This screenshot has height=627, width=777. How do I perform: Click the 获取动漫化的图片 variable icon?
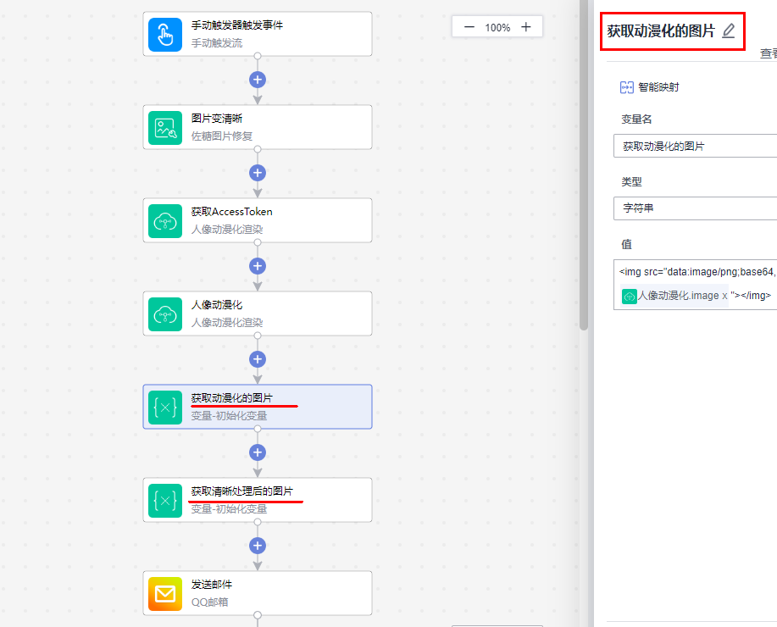click(165, 408)
